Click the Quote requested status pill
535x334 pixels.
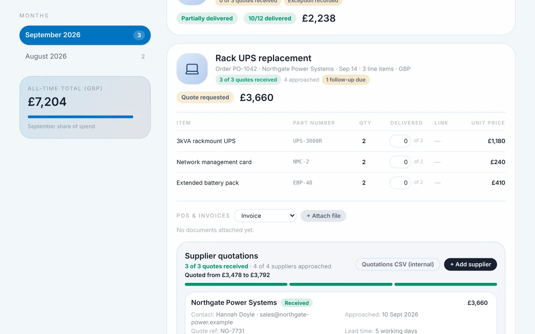click(x=205, y=98)
